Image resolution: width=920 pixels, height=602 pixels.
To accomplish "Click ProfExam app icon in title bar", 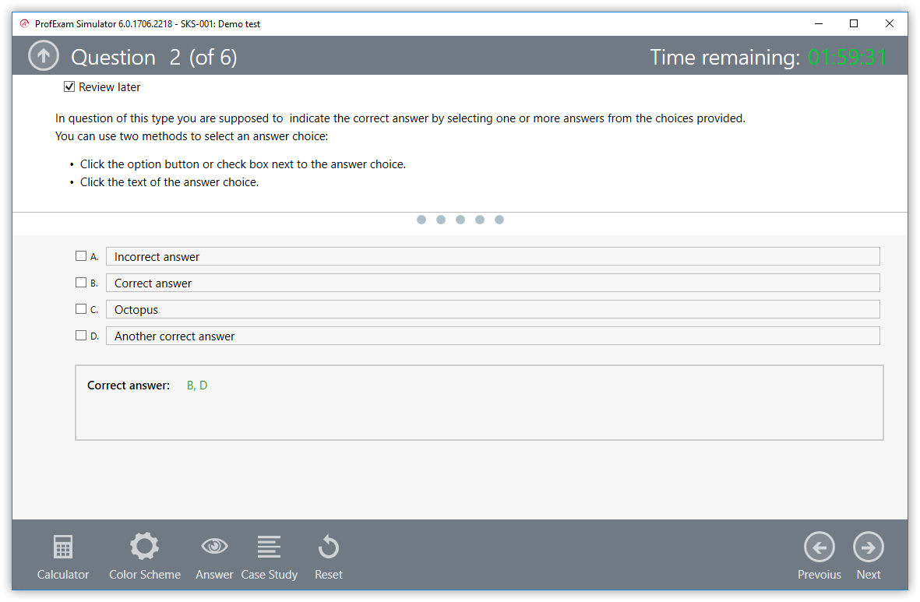I will tap(24, 24).
